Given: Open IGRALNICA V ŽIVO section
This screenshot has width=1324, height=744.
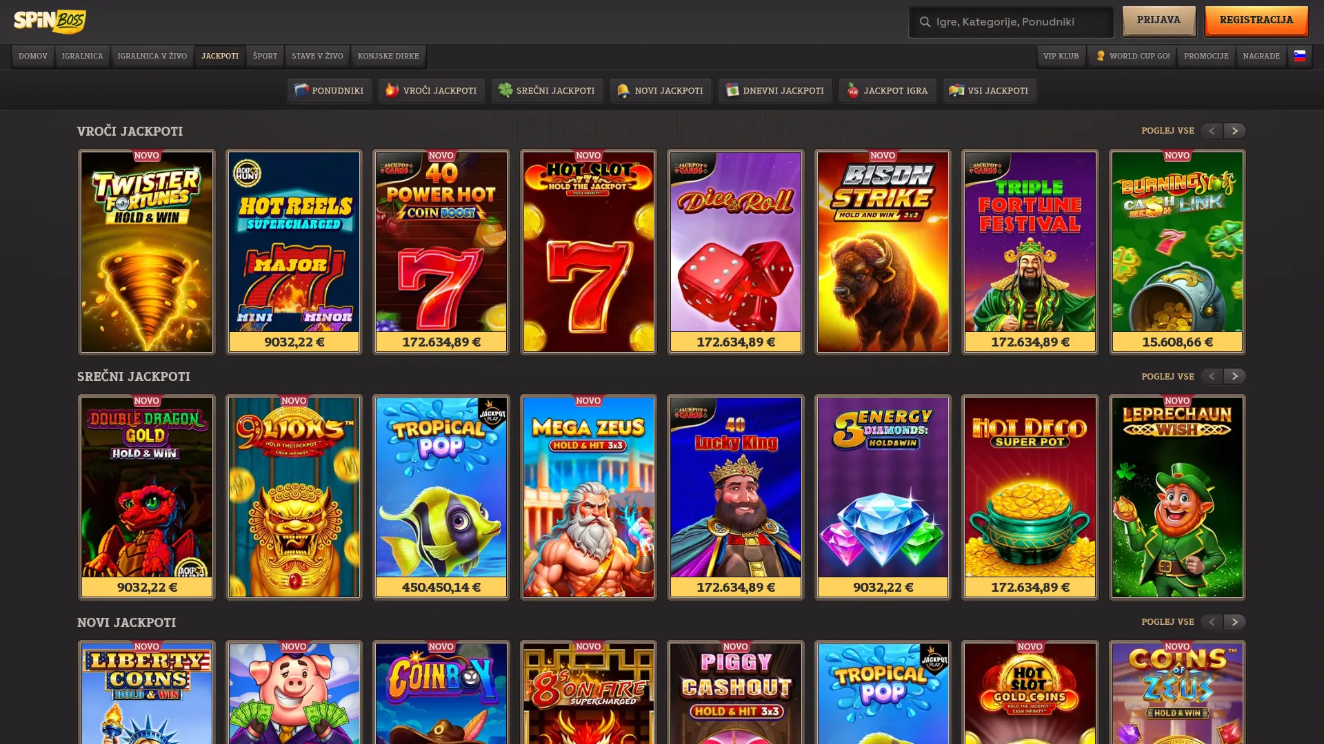Looking at the screenshot, I should pyautogui.click(x=152, y=56).
